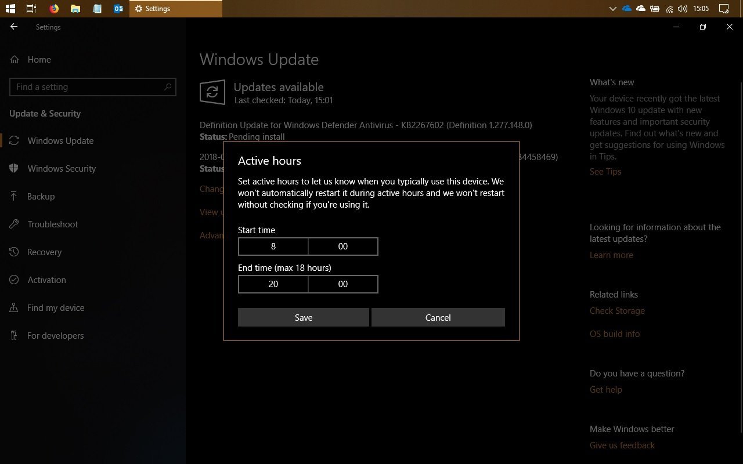Click the search magnifier icon
The image size is (743, 464).
168,87
